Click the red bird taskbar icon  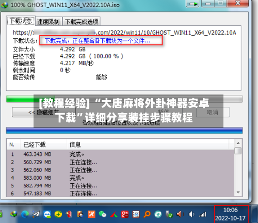tap(69, 214)
